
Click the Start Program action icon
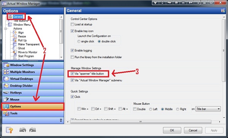(x=15, y=56)
